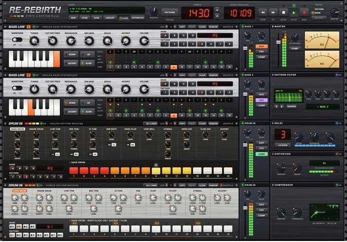This screenshot has height=242, width=347.
Task: Increase pattern length on Drum 08
Action: pyautogui.click(x=175, y=124)
